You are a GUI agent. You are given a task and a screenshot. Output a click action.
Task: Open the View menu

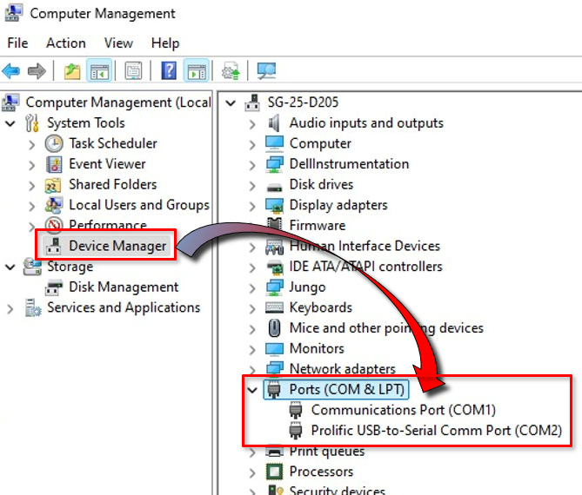click(x=118, y=43)
